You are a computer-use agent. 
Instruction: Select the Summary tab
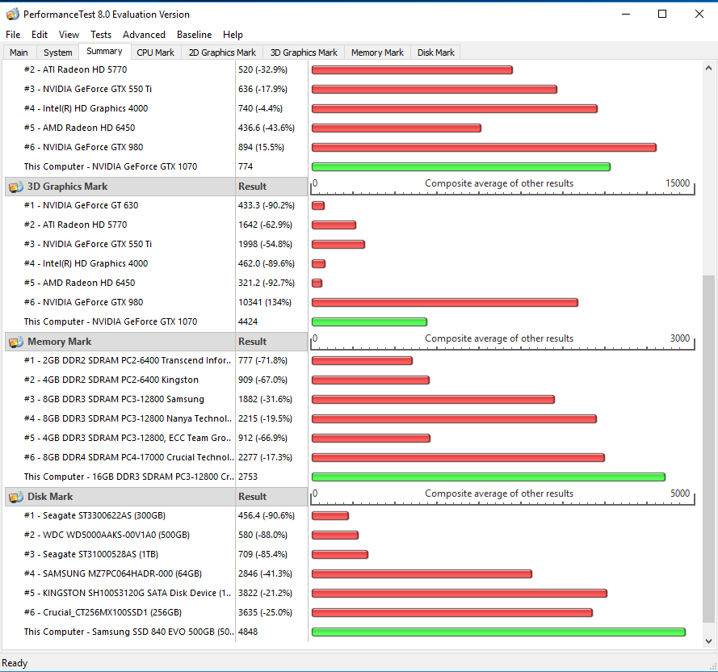click(x=104, y=52)
